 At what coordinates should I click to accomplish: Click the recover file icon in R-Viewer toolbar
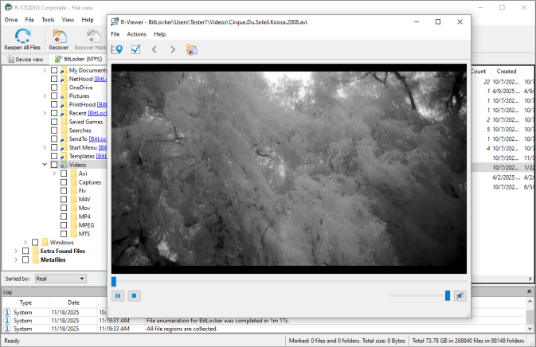pos(192,50)
